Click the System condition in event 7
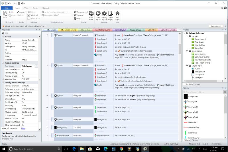The width and height of the screenshot is (228, 152). click(62, 35)
